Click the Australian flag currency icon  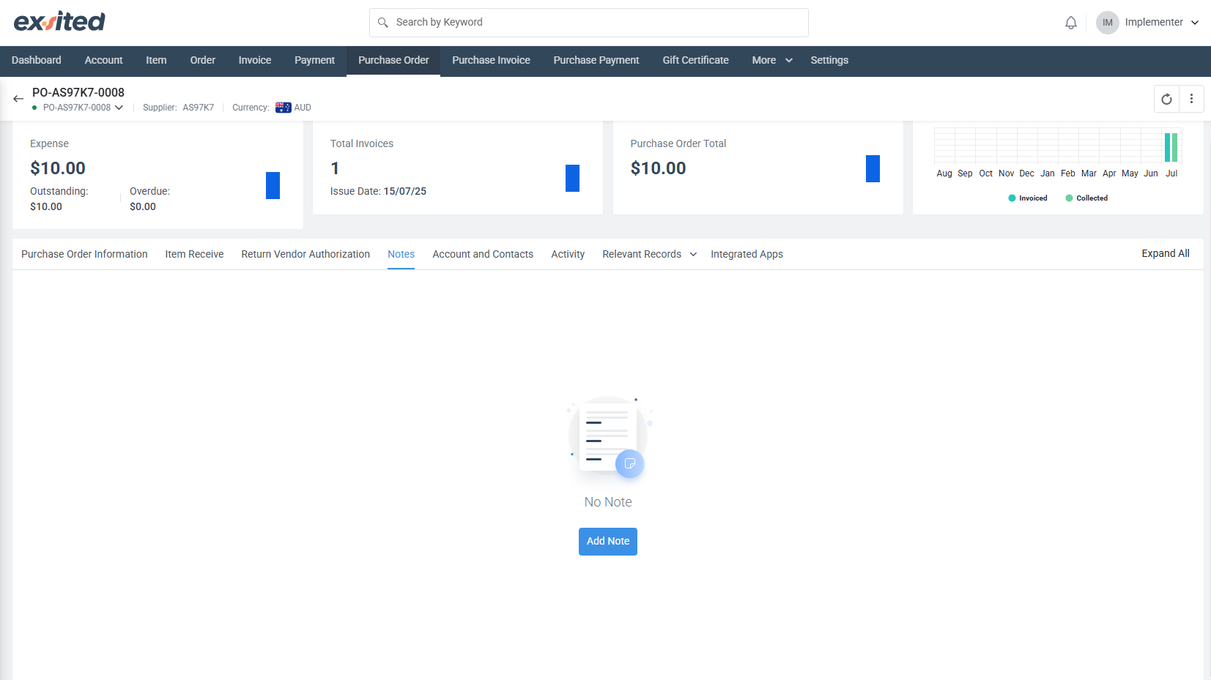tap(283, 108)
